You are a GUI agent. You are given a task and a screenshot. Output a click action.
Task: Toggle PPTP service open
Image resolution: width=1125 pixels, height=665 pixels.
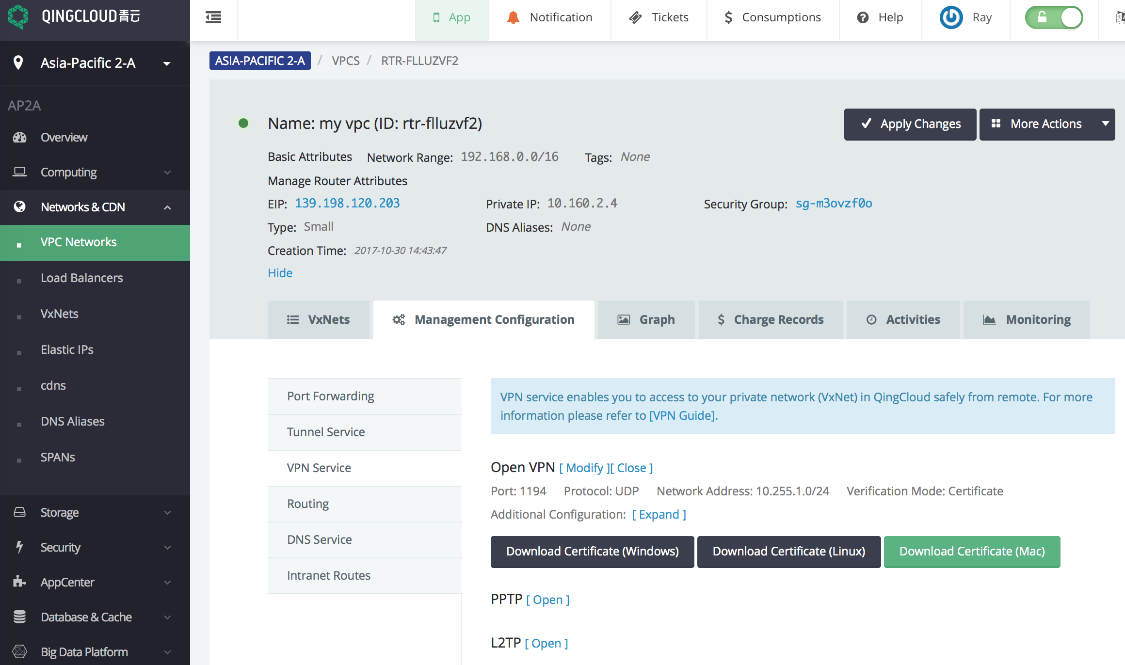click(548, 599)
